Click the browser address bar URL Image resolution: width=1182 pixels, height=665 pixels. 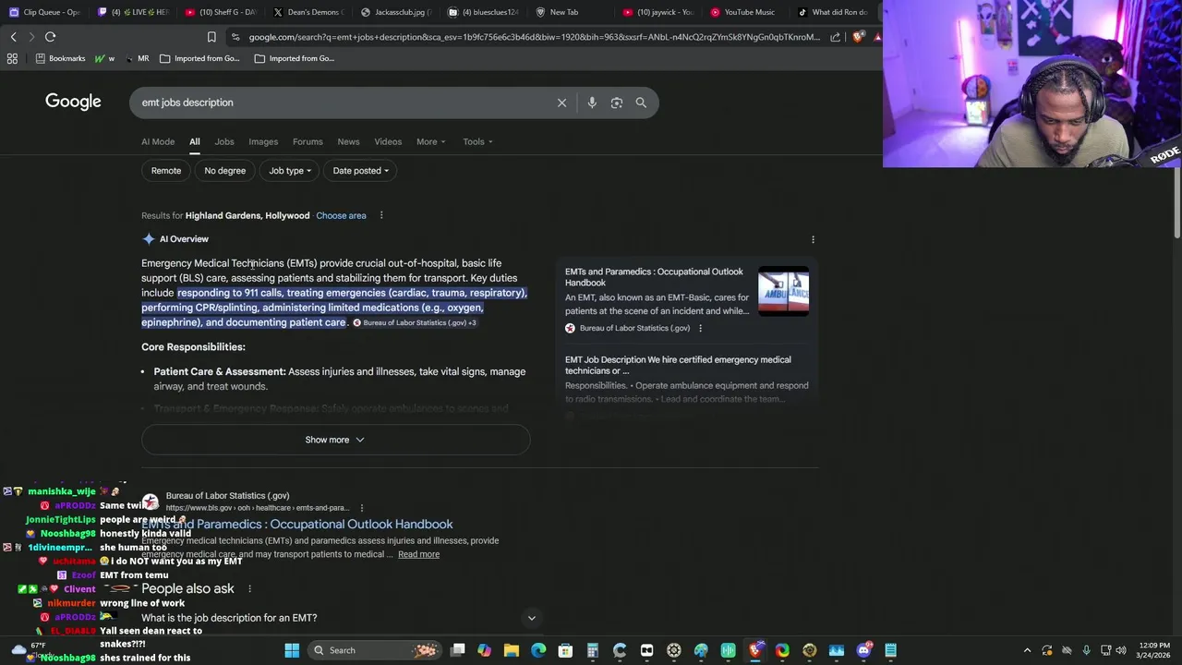[534, 37]
